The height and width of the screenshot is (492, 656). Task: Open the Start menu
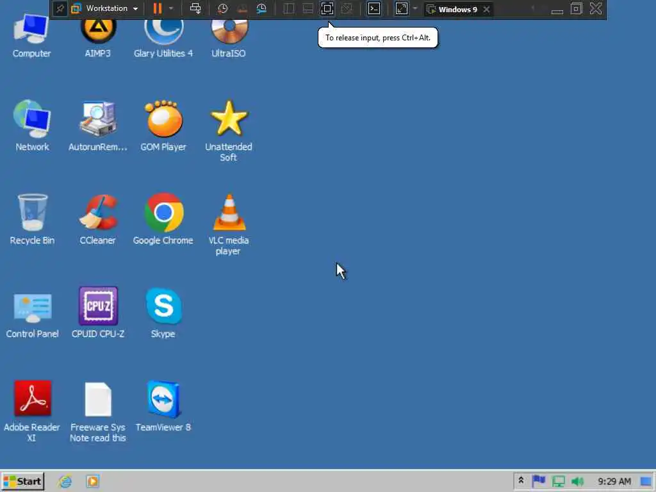22,481
